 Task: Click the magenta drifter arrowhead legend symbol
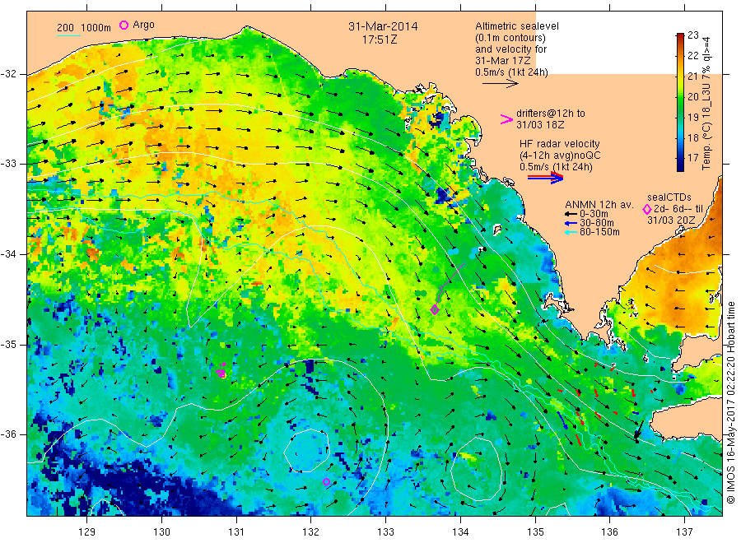coord(506,119)
